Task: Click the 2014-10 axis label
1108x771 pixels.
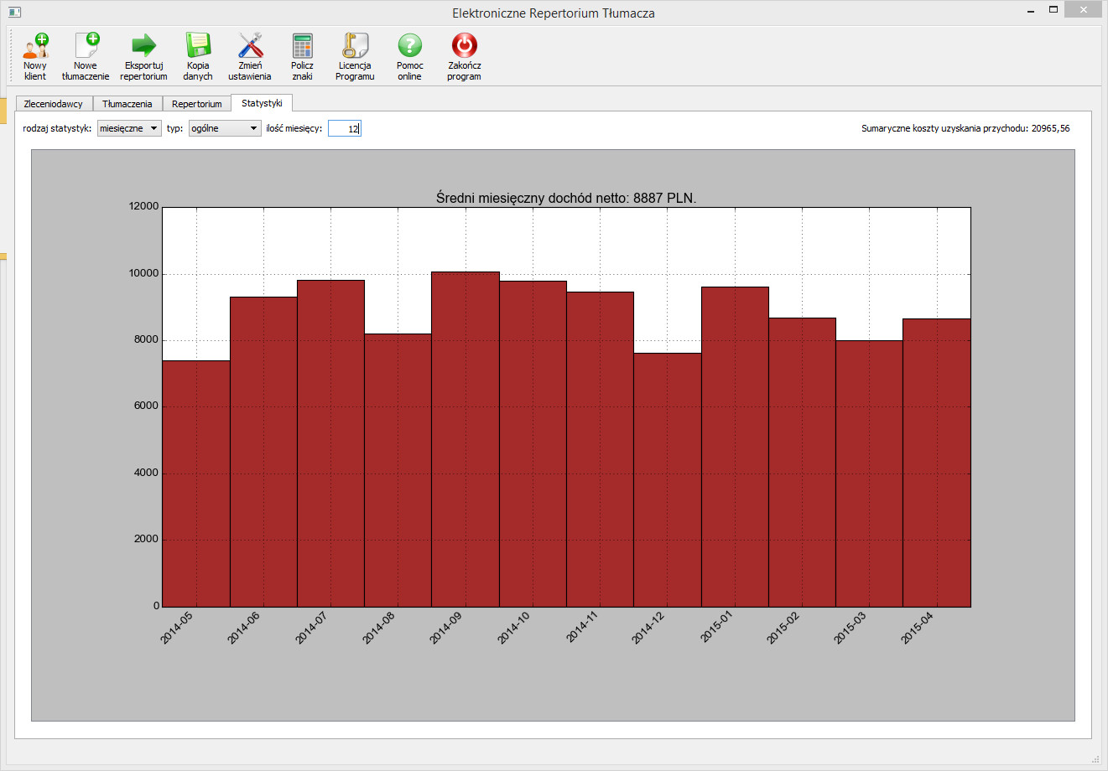Action: pos(513,629)
